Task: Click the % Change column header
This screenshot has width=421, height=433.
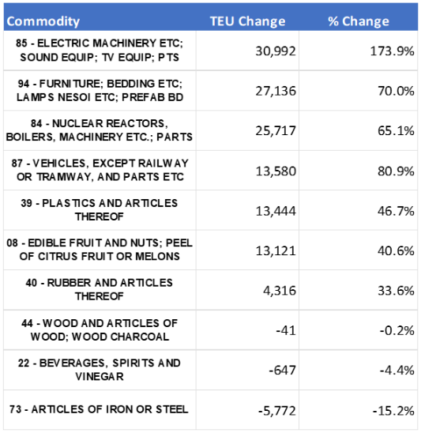Action: 359,21
